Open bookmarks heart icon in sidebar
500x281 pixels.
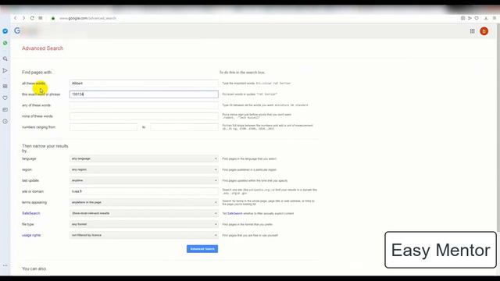pos(5,98)
